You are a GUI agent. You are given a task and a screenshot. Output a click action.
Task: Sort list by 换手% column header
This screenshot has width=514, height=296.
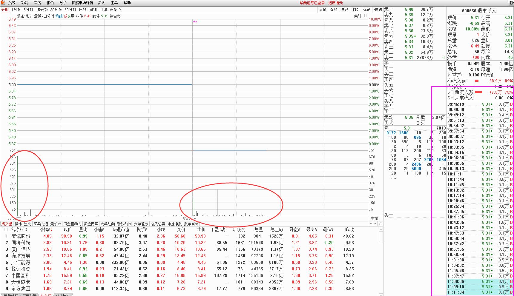tap(142, 229)
